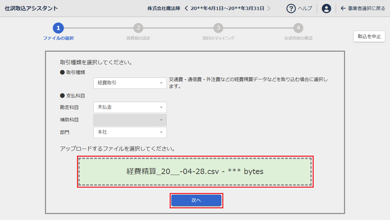Click step 2 circle 消費税の設定
The height and width of the screenshot is (220, 390).
point(138,28)
